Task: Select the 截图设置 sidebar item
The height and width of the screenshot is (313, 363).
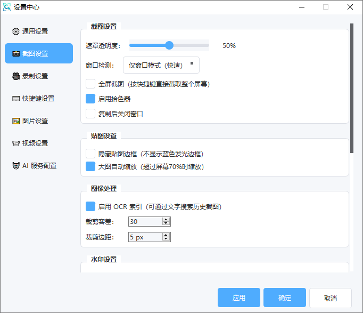Action: click(x=39, y=53)
